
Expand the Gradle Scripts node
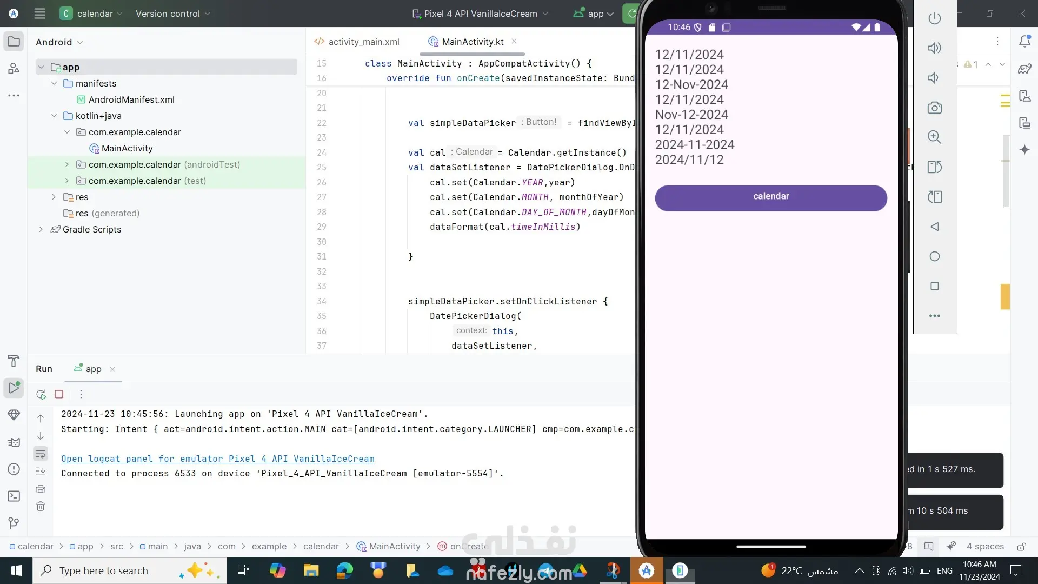[x=41, y=229]
